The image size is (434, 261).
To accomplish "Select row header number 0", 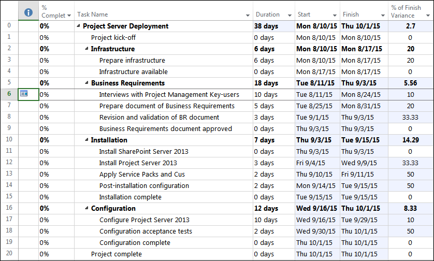I will (9, 26).
